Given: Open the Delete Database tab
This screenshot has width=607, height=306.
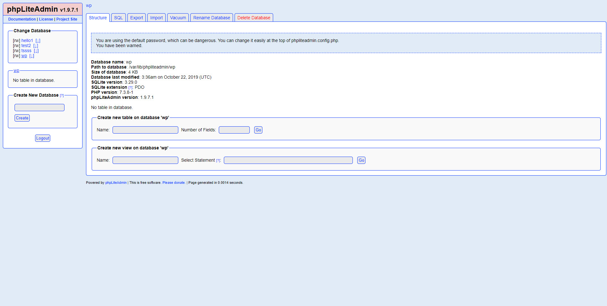Looking at the screenshot, I should point(254,18).
